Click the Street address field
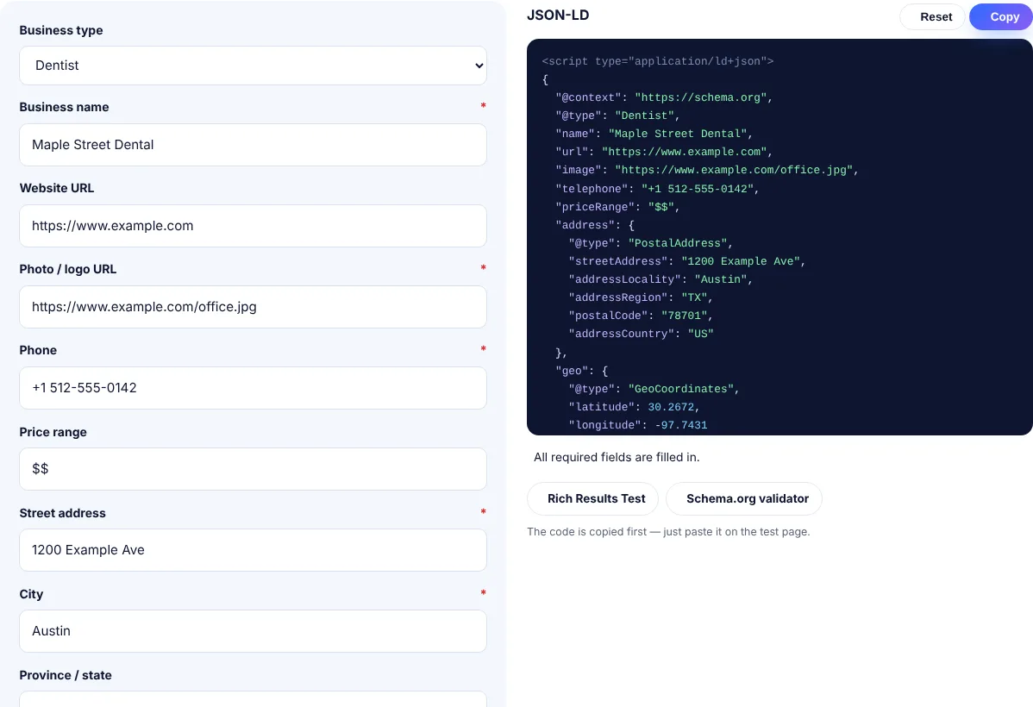Image resolution: width=1033 pixels, height=707 pixels. (x=253, y=550)
